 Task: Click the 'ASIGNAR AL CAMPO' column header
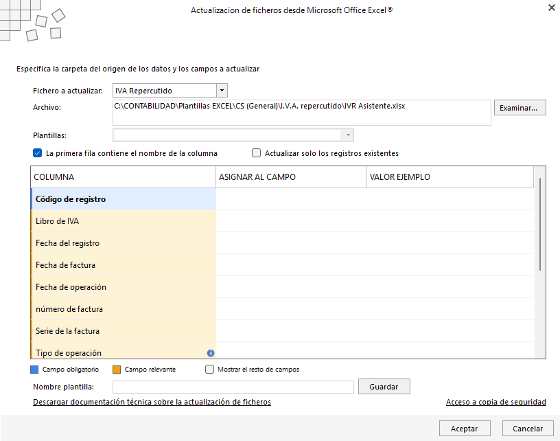click(x=291, y=177)
